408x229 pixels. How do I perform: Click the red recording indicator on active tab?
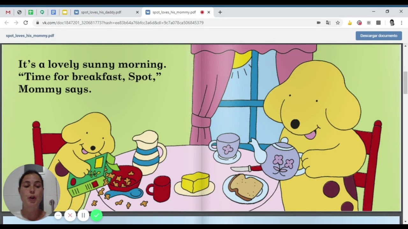pos(202,12)
